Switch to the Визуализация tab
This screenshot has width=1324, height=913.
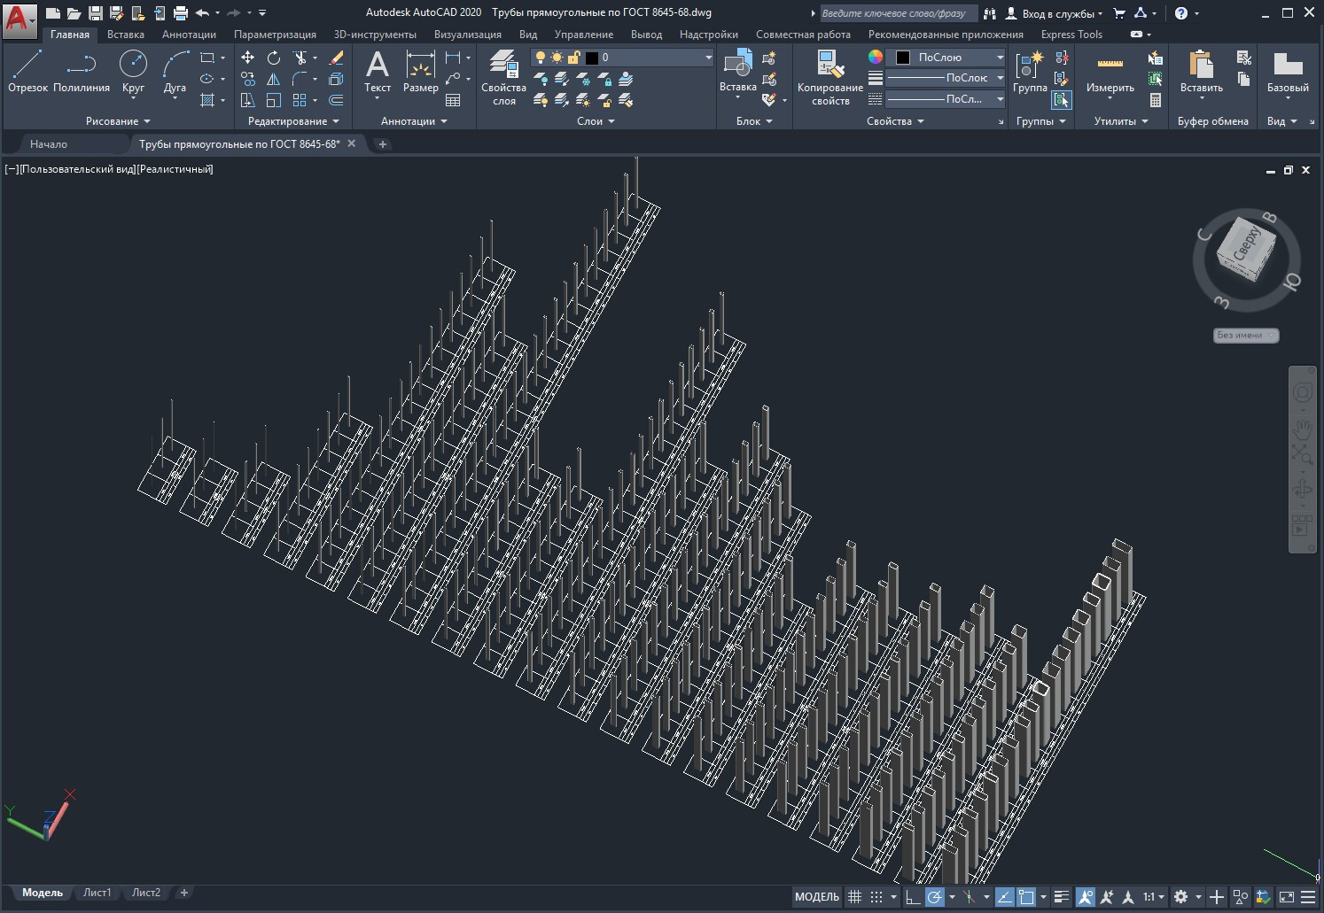point(468,35)
